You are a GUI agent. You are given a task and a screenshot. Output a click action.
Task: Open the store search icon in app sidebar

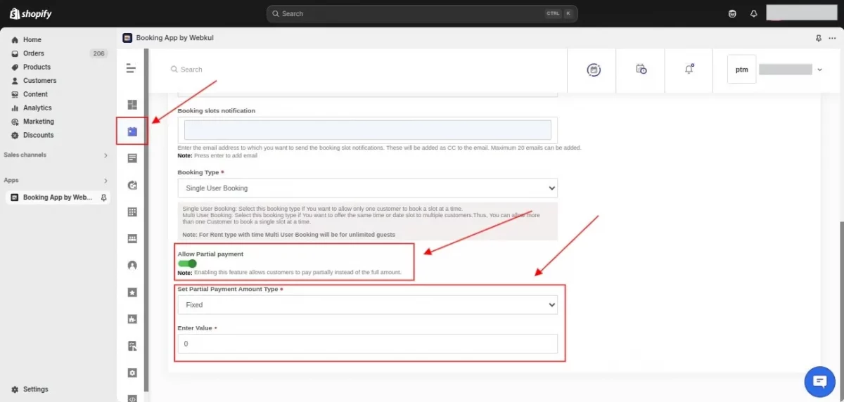point(132,345)
